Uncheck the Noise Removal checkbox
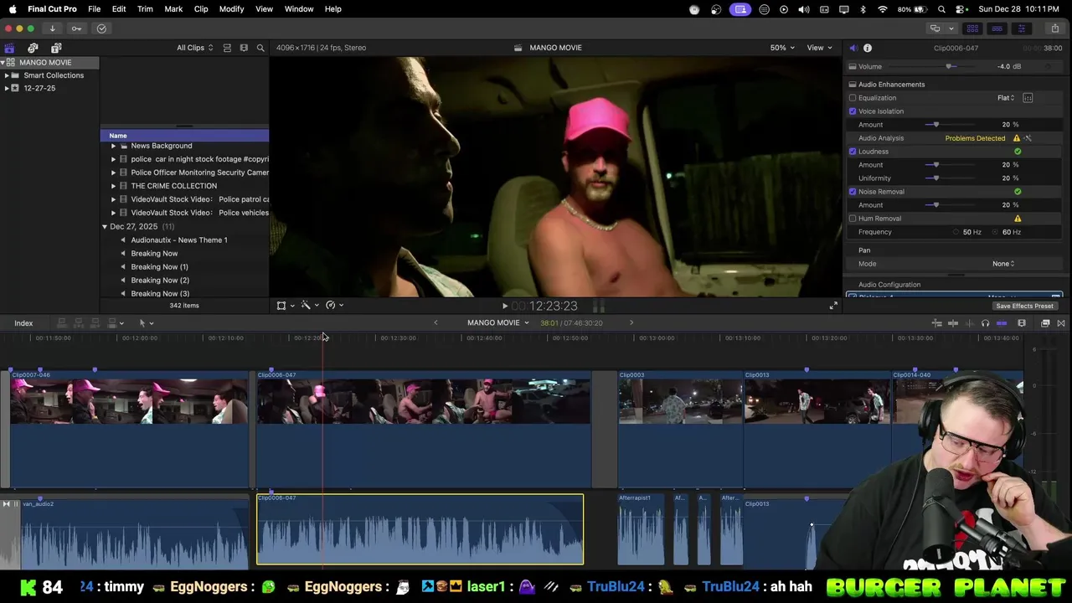This screenshot has height=603, width=1072. [853, 192]
